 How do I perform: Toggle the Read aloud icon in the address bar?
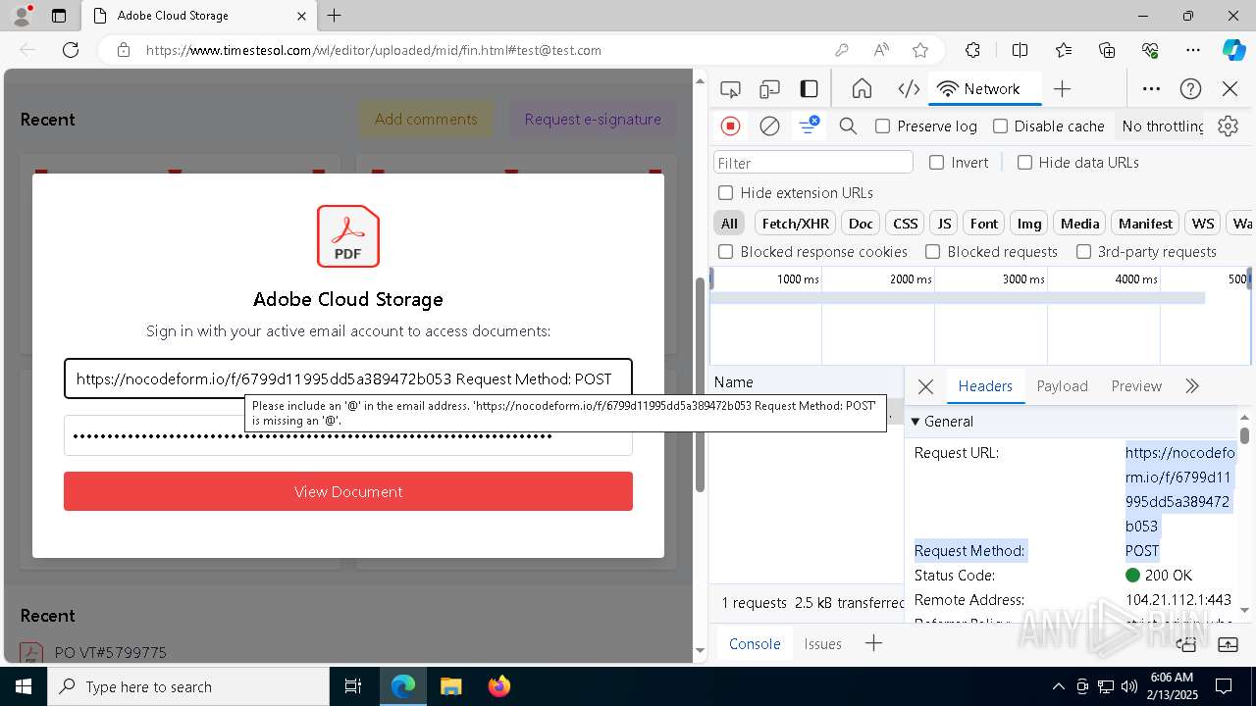[881, 50]
